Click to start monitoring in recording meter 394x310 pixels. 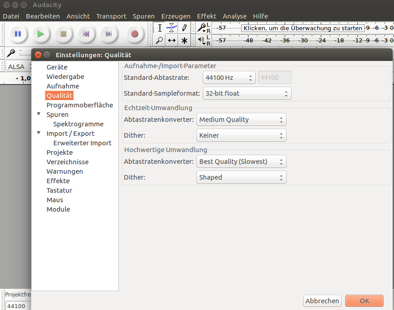pos(303,28)
